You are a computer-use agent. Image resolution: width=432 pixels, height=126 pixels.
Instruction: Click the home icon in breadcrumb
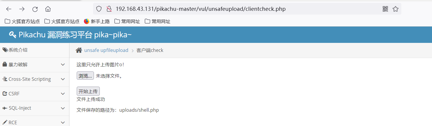pyautogui.click(x=79, y=50)
